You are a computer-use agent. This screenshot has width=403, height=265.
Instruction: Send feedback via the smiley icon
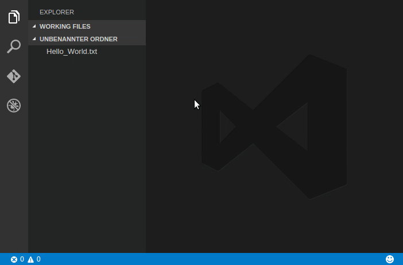[390, 259]
